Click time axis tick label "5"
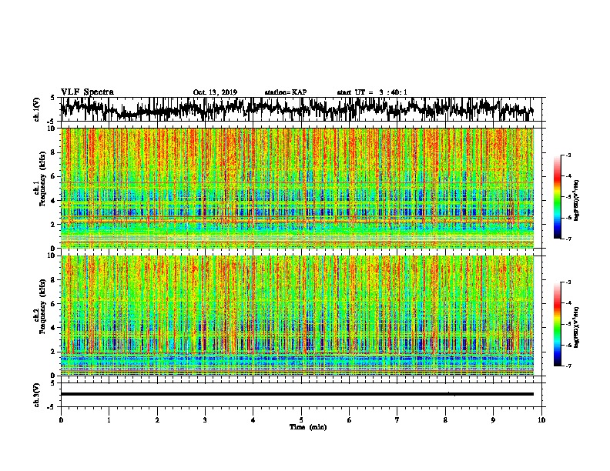 click(x=301, y=420)
